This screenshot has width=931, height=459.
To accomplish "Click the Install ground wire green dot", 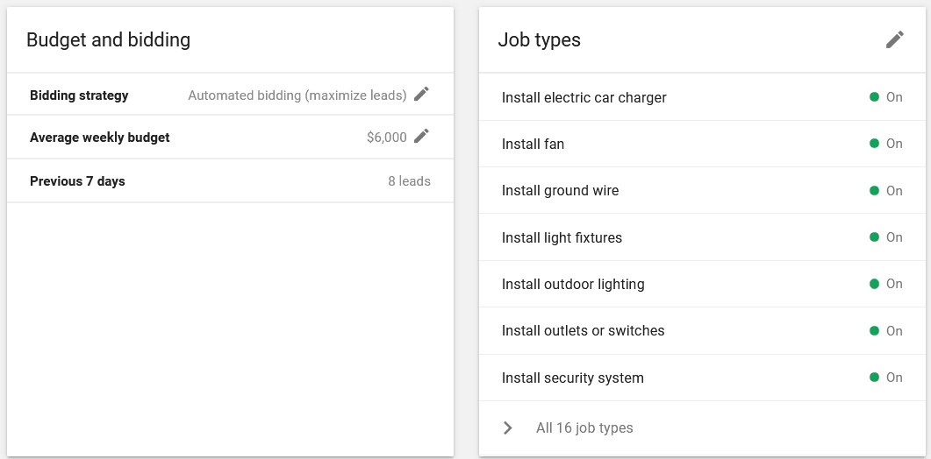I will 874,190.
